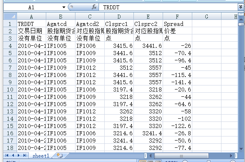245x162 pixels.
Task: Select cell with TRDDT header
Action: click(31, 24)
